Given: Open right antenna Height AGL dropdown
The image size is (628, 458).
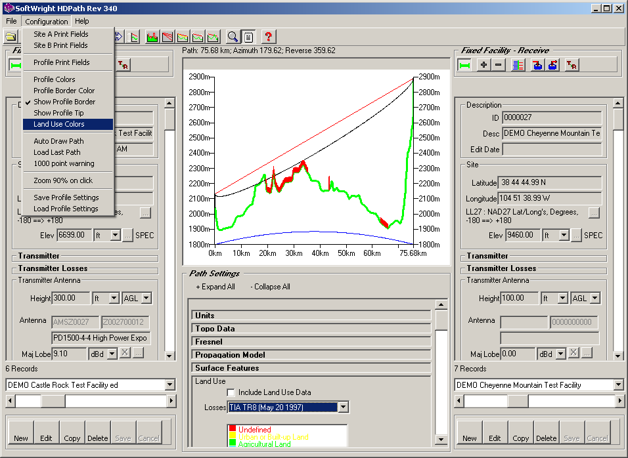Looking at the screenshot, I should 595,298.
